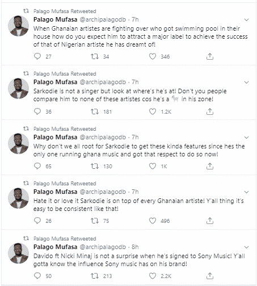Reply to the tweet with 65 comments
This screenshot has width=257, height=286.
point(37,166)
